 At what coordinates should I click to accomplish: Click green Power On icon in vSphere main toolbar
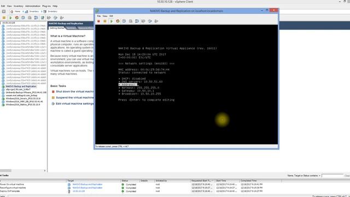(10, 18)
